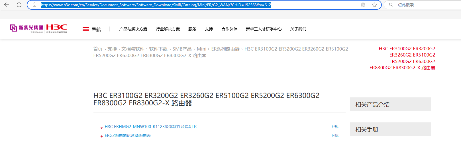Click 软件下载 breadcrumb link

coord(158,49)
